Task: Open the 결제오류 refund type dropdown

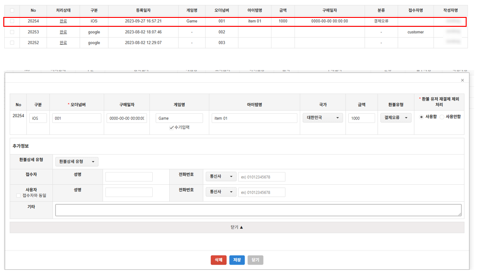Action: point(395,118)
